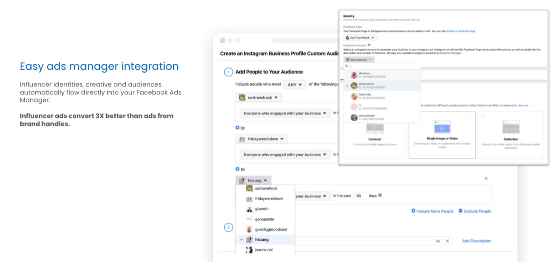The width and height of the screenshot is (556, 262).
Task: Collapse the hkcung account dropdown
Action: point(254,180)
